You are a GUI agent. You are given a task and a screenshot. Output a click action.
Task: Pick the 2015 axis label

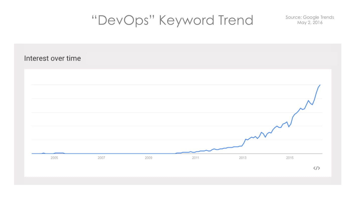[x=290, y=158]
